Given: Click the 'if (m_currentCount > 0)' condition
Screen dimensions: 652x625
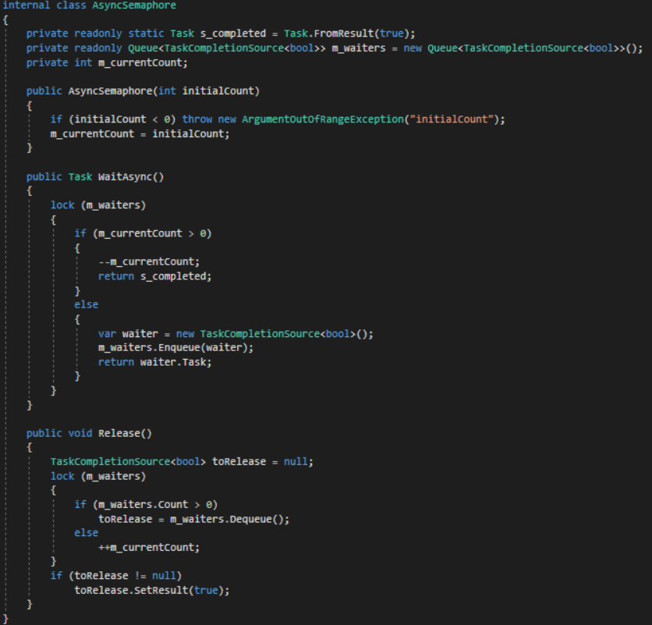Looking at the screenshot, I should tap(143, 233).
